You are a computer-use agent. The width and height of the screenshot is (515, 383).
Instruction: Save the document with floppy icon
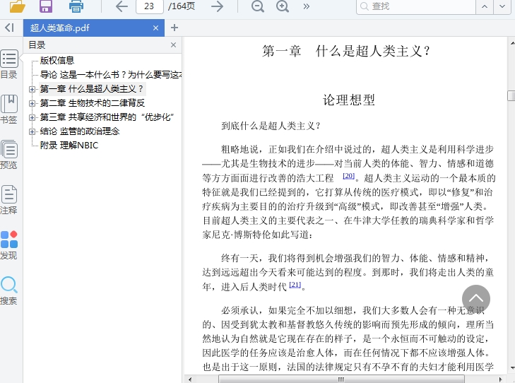coord(46,6)
